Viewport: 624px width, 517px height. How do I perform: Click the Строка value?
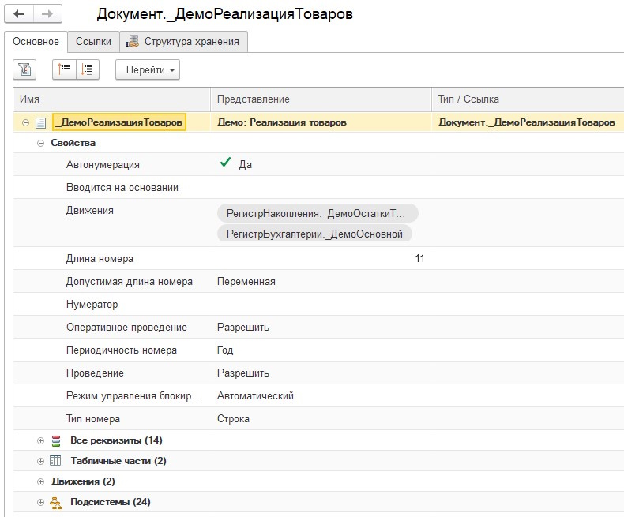(x=233, y=419)
